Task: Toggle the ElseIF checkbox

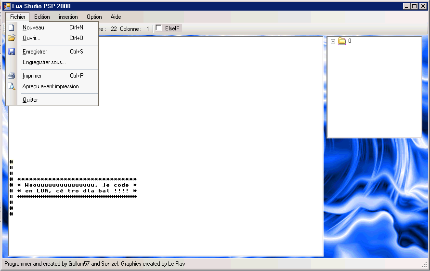Action: tap(158, 28)
